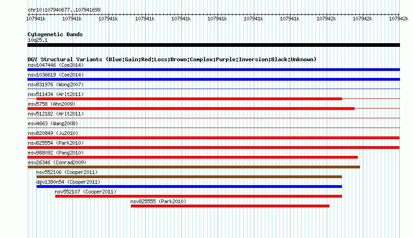The height and width of the screenshot is (238, 413).
Task: Click the first 107941k ruler tick label
Action: pyautogui.click(x=36, y=19)
